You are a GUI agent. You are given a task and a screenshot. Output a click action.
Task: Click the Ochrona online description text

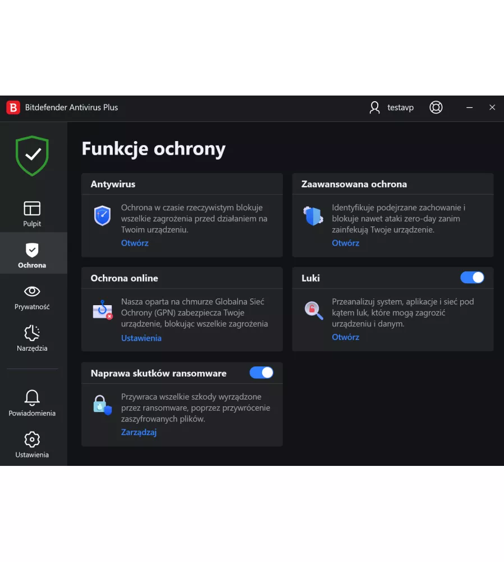click(x=194, y=312)
